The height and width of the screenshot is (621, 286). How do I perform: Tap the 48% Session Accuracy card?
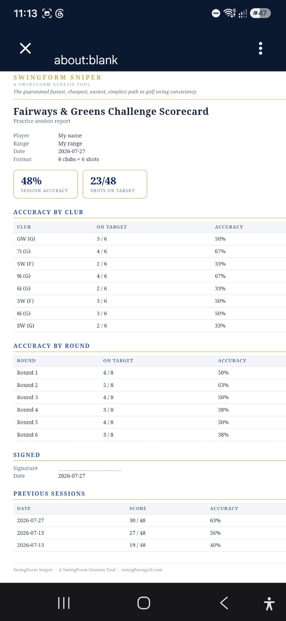[x=46, y=184]
